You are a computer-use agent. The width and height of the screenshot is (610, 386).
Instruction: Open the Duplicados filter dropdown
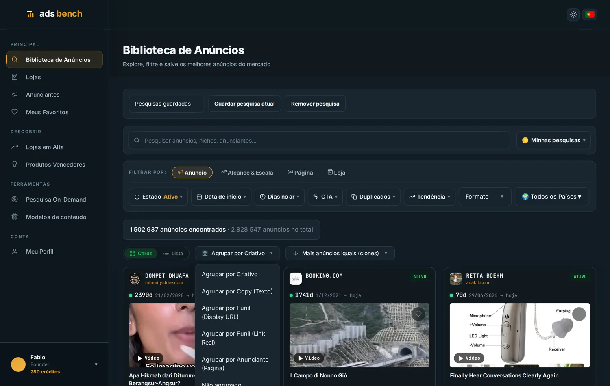(373, 197)
